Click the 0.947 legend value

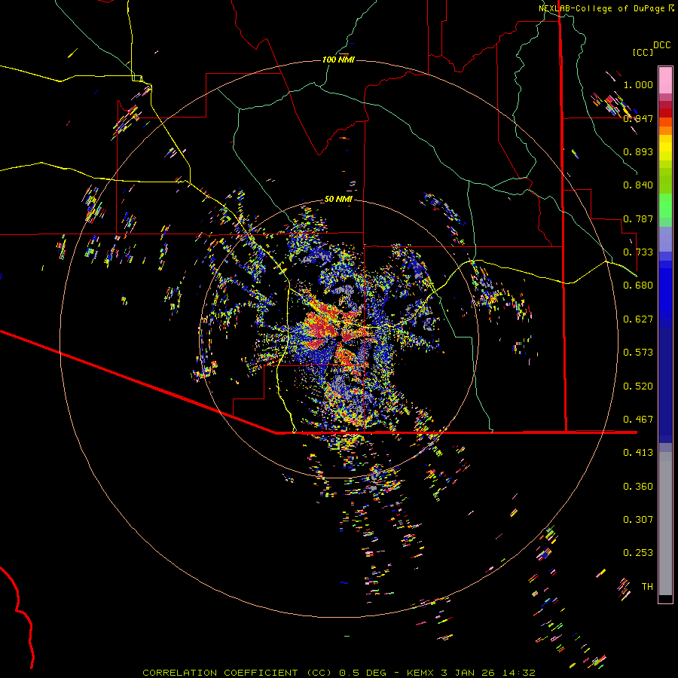point(638,118)
